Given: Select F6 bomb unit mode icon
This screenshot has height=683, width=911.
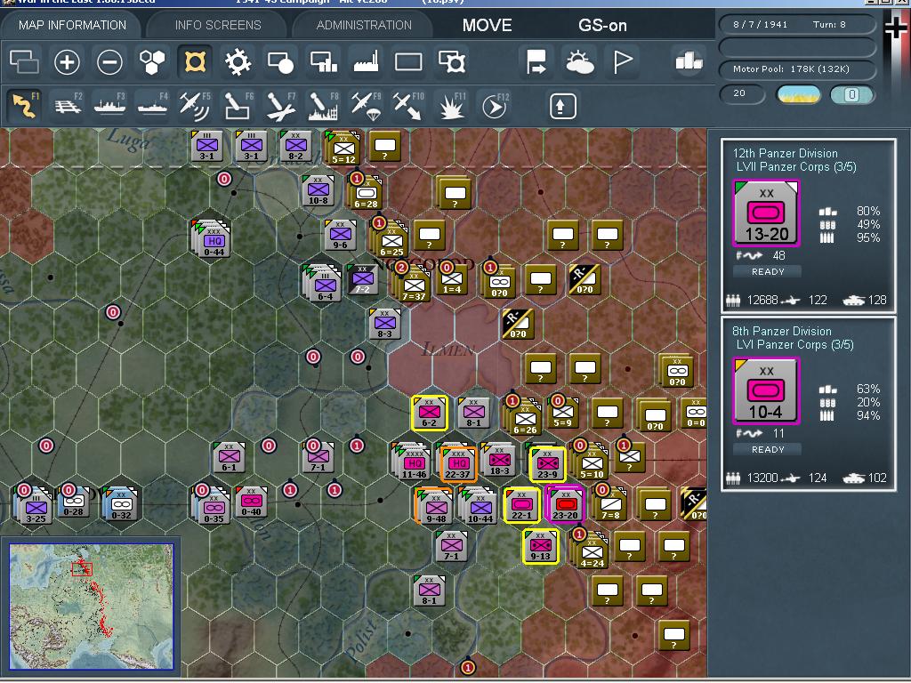Looking at the screenshot, I should coord(238,106).
